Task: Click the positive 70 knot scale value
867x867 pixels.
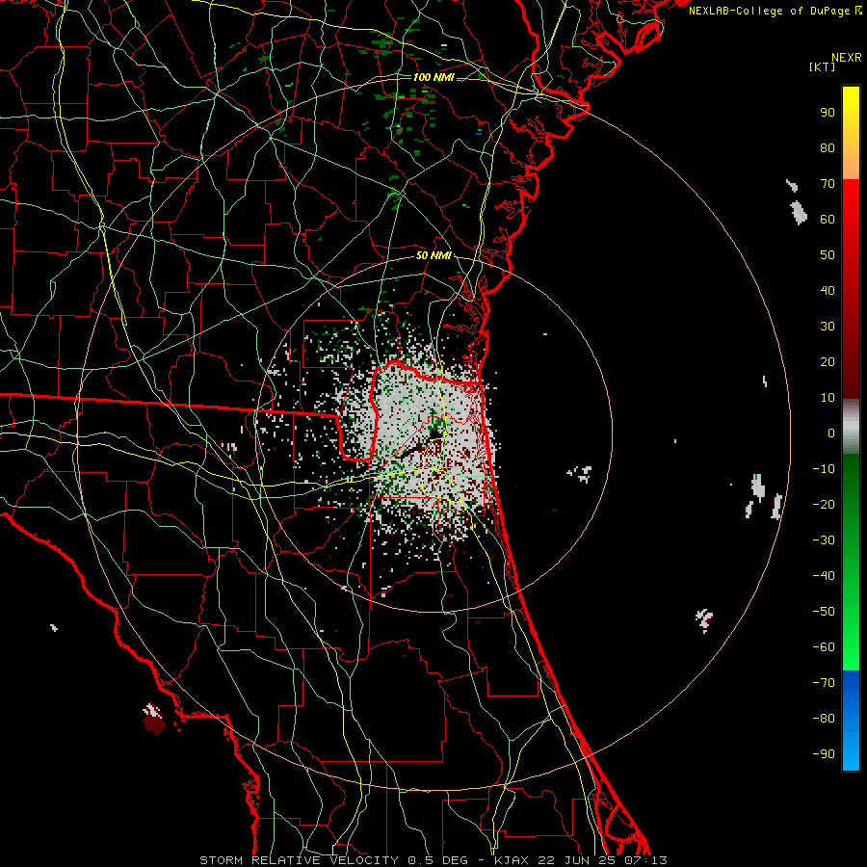Action: pyautogui.click(x=828, y=184)
